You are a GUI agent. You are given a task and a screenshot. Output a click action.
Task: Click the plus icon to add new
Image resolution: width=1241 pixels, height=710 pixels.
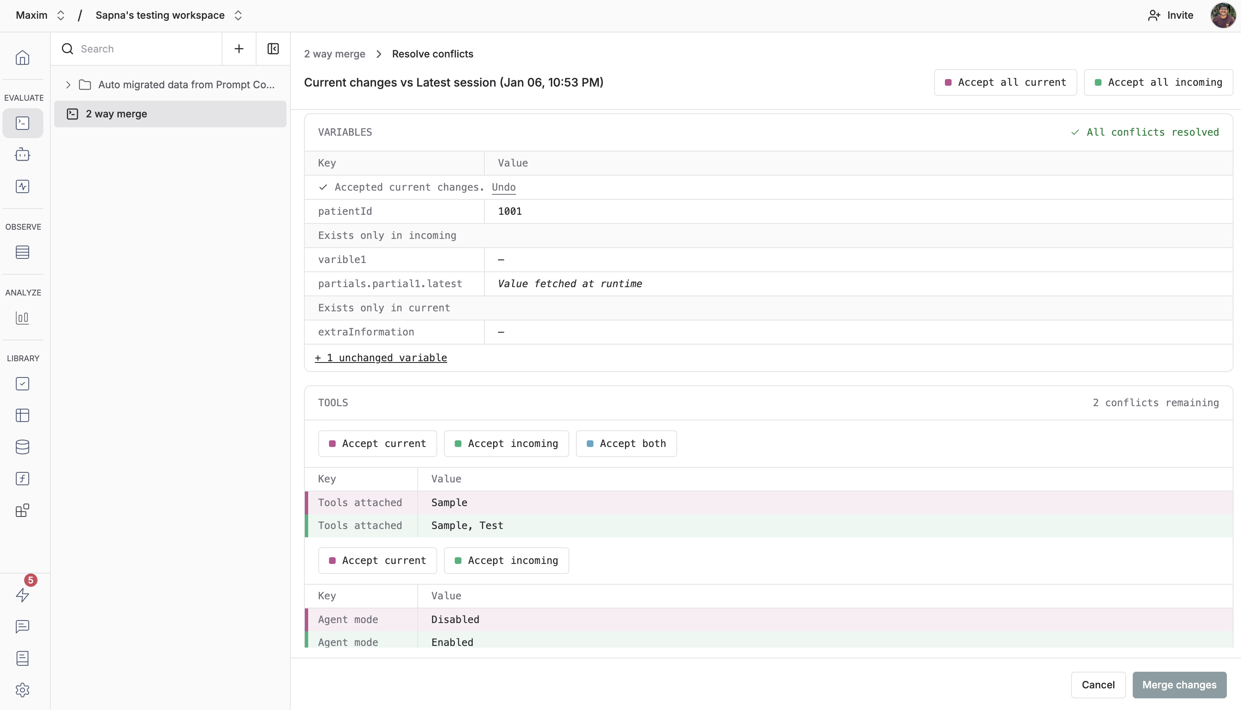[x=239, y=49]
